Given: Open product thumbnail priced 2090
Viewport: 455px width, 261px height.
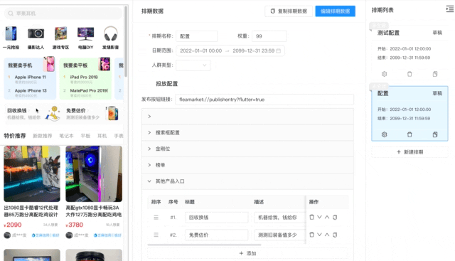Looking at the screenshot, I should 32,174.
